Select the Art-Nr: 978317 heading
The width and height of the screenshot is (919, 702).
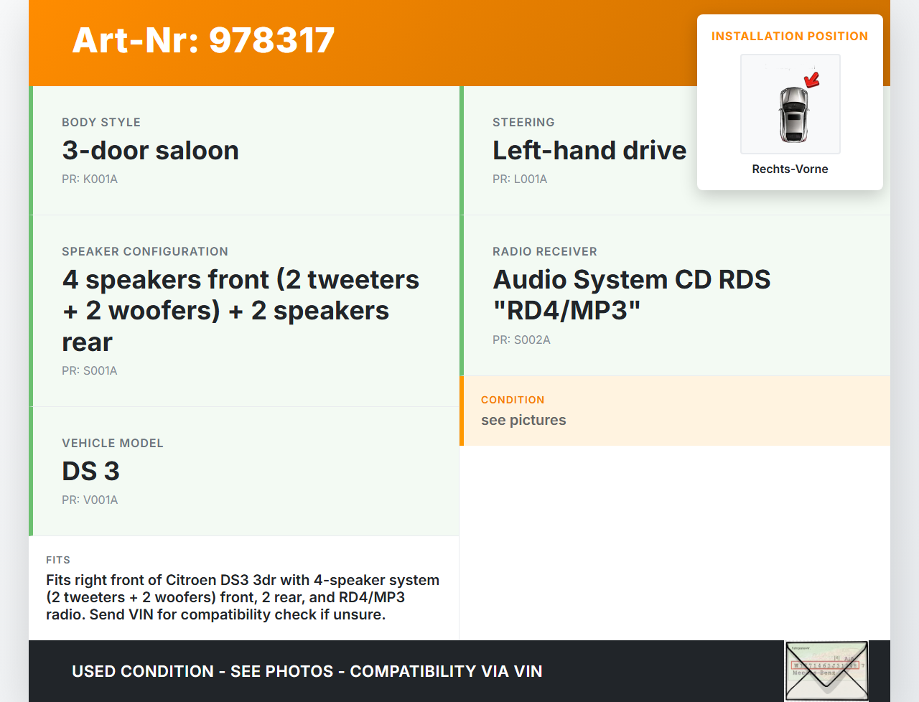click(x=204, y=40)
